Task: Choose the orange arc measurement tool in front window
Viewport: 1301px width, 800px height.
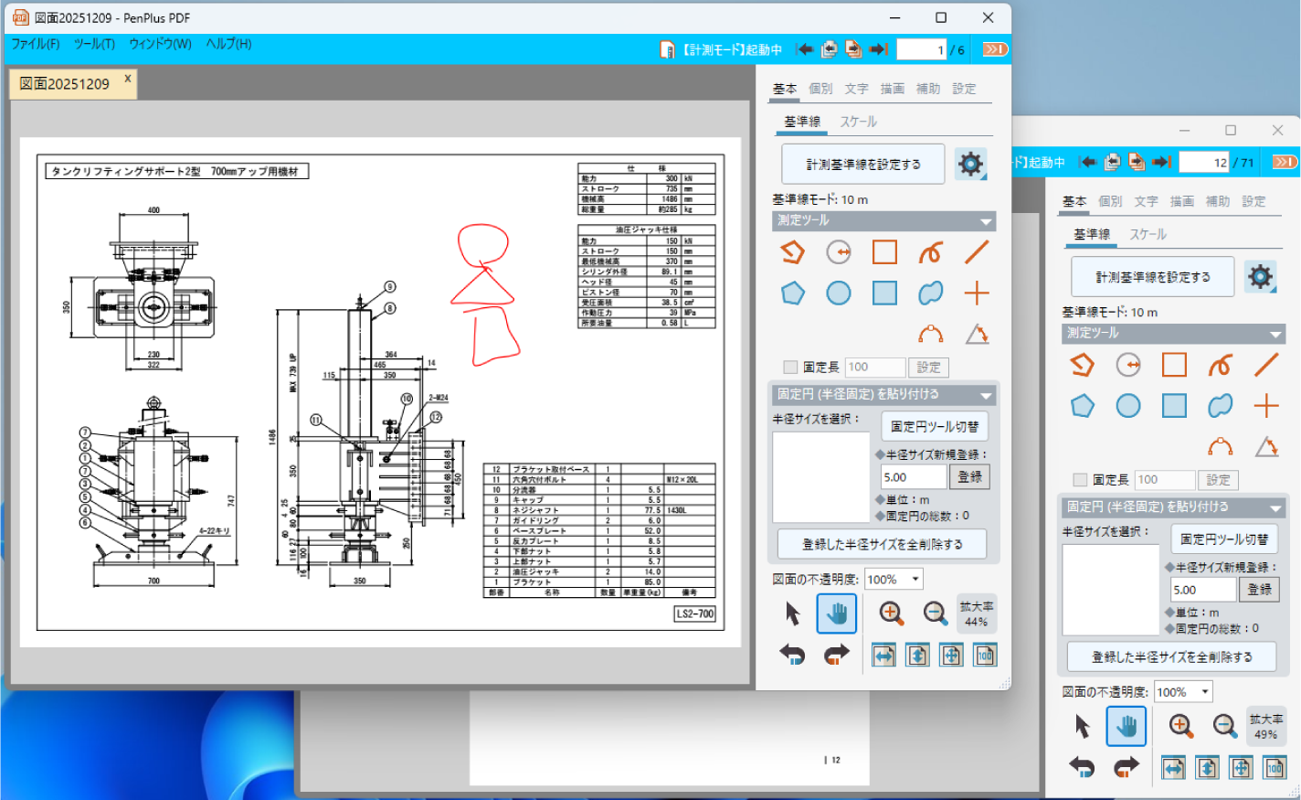Action: pyautogui.click(x=930, y=334)
